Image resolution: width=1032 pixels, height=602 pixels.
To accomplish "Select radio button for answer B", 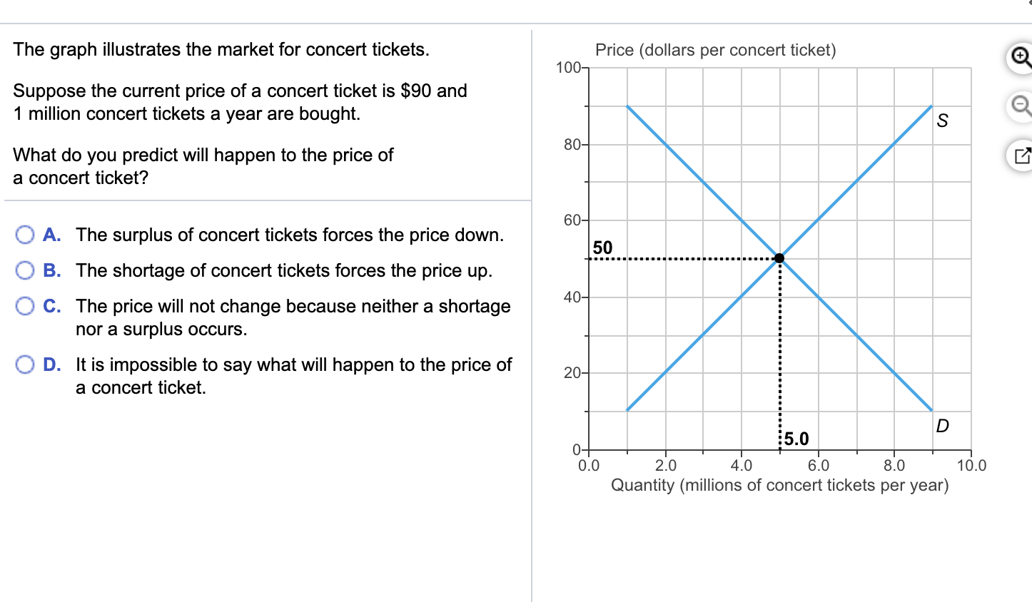I will point(25,270).
